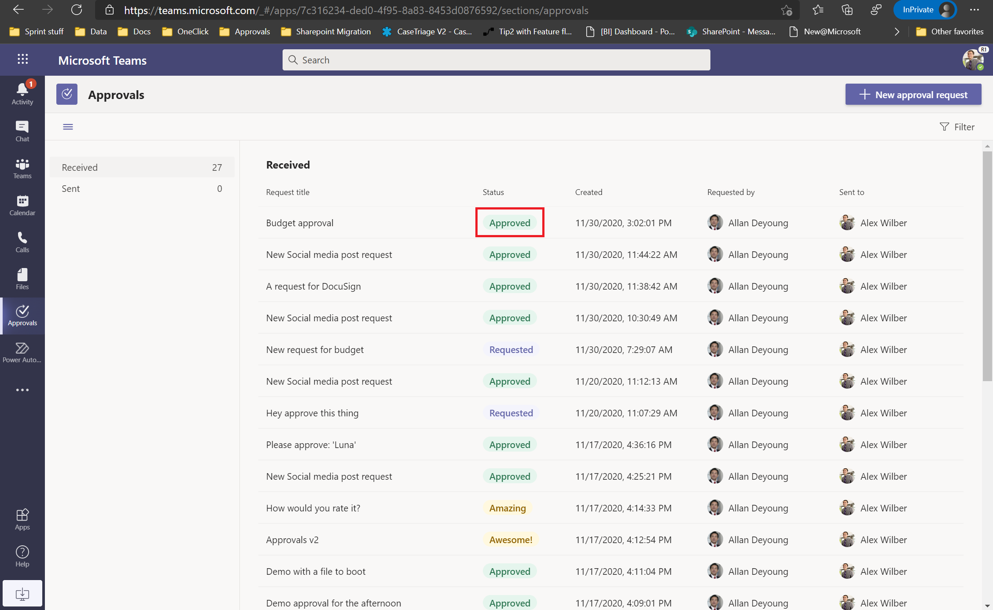The image size is (993, 610).
Task: Expand the ellipsis menu in sidebar
Action: click(x=22, y=390)
